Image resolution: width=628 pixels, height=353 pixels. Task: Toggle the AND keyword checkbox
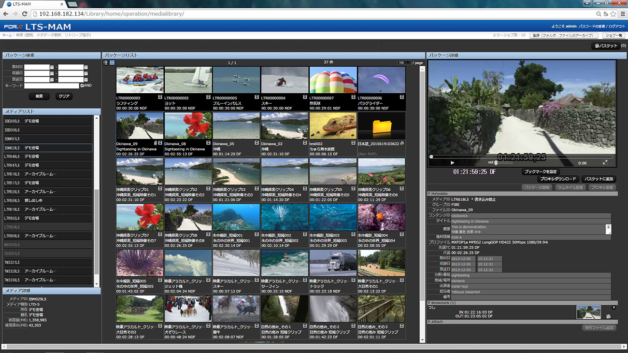coord(82,85)
